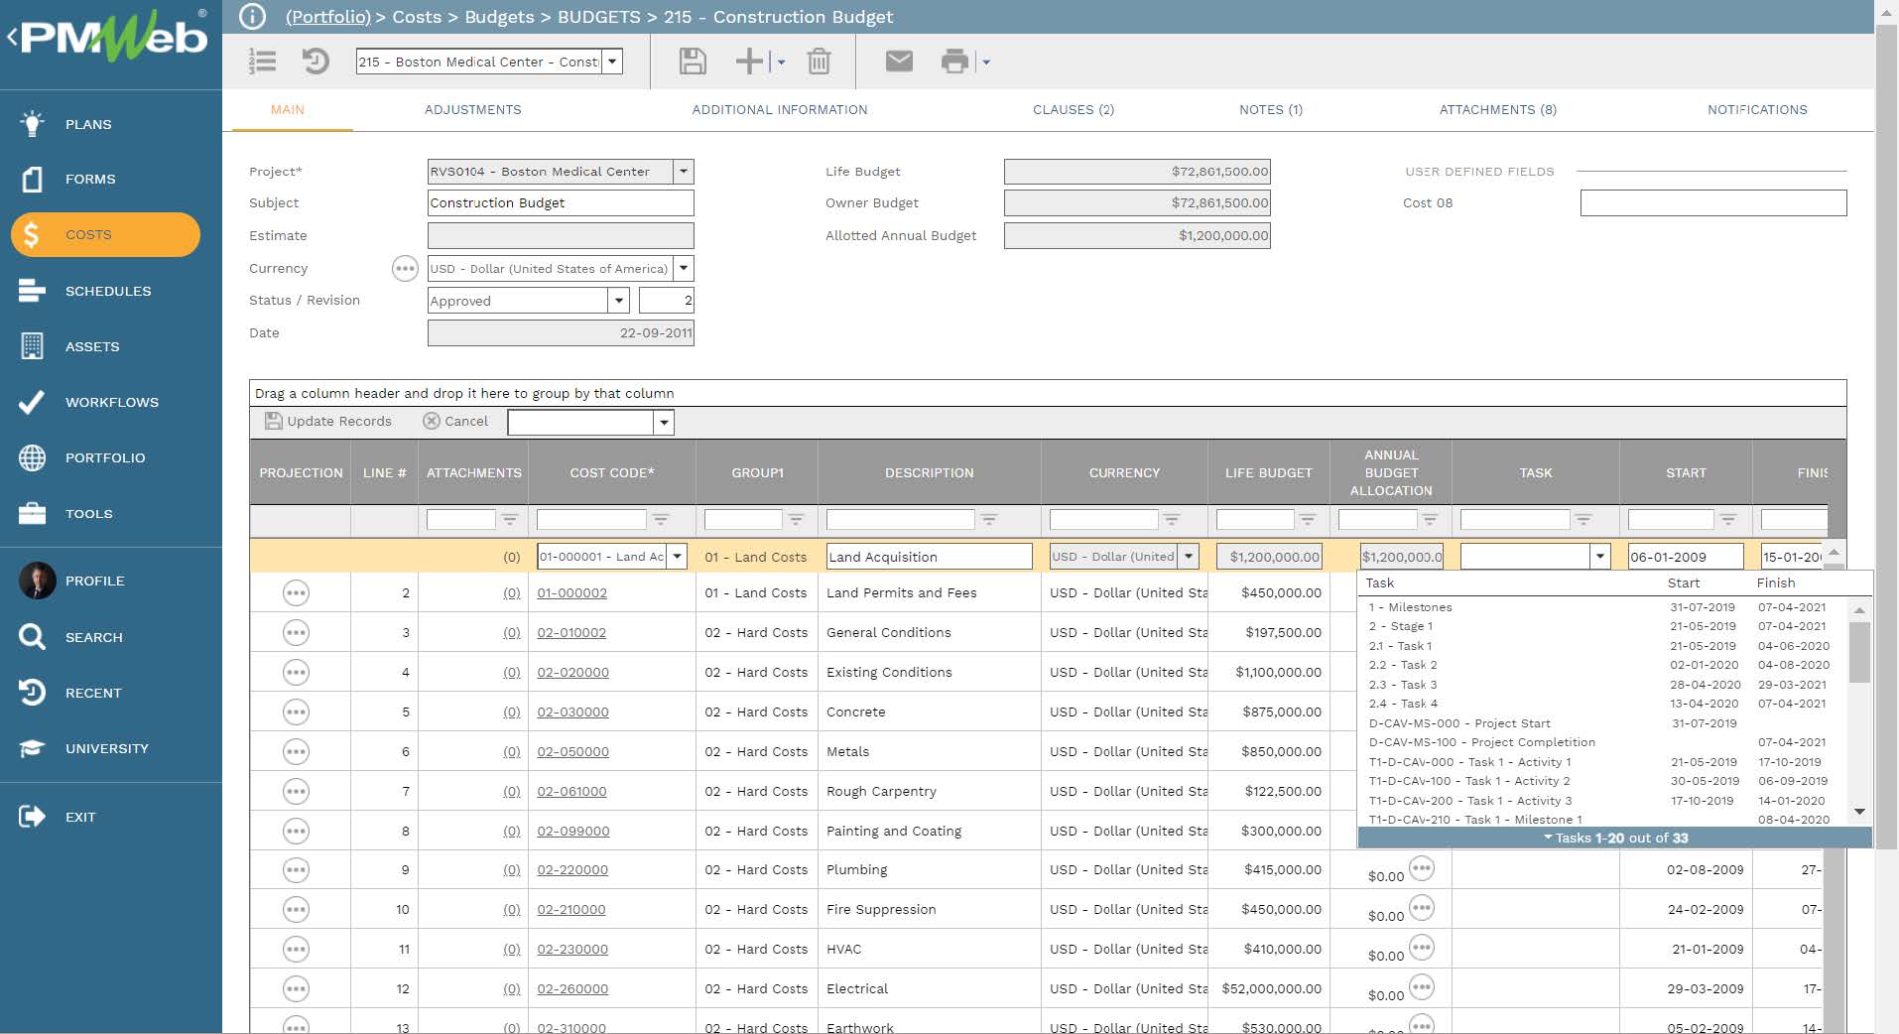The width and height of the screenshot is (1899, 1034).
Task: Click the Description field with Land Acquisition
Action: click(x=929, y=557)
